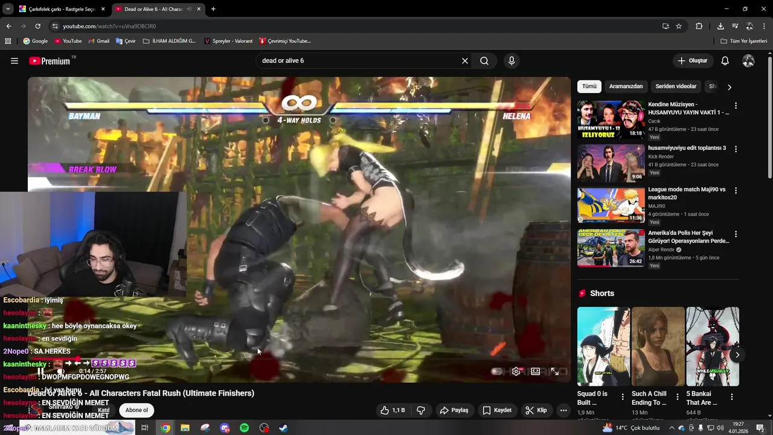Show hidden tray icons chevron
The width and height of the screenshot is (773, 435).
click(x=672, y=428)
